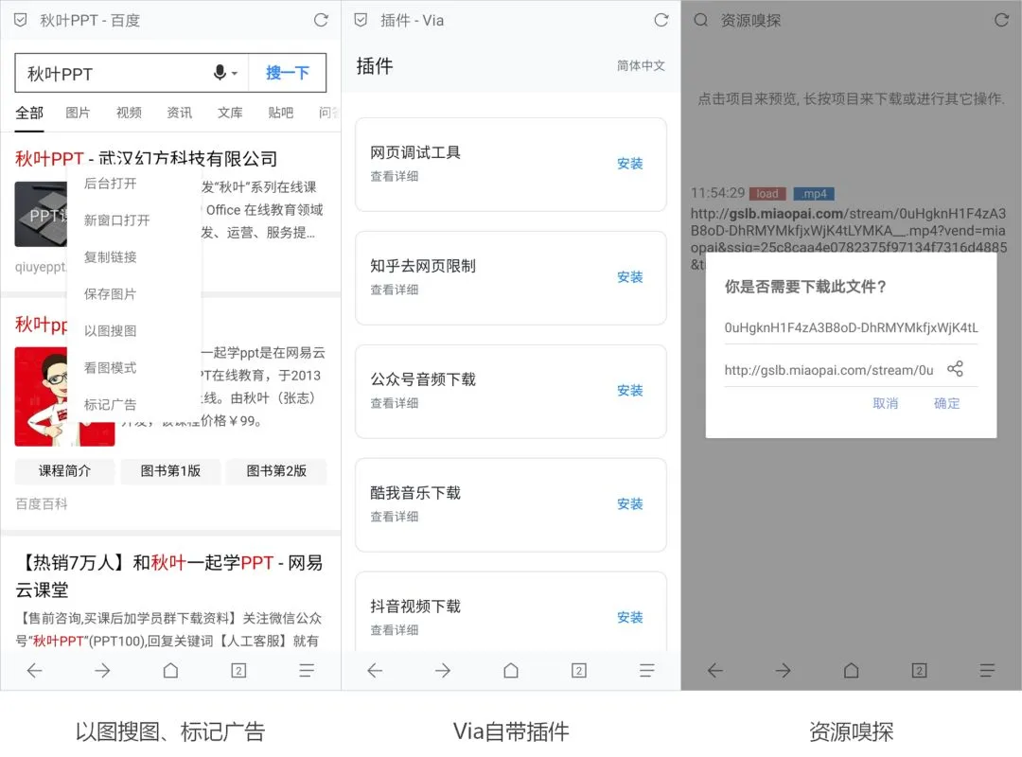Reload the 秋叶PPT - 百度 page
The width and height of the screenshot is (1022, 757).
[321, 20]
